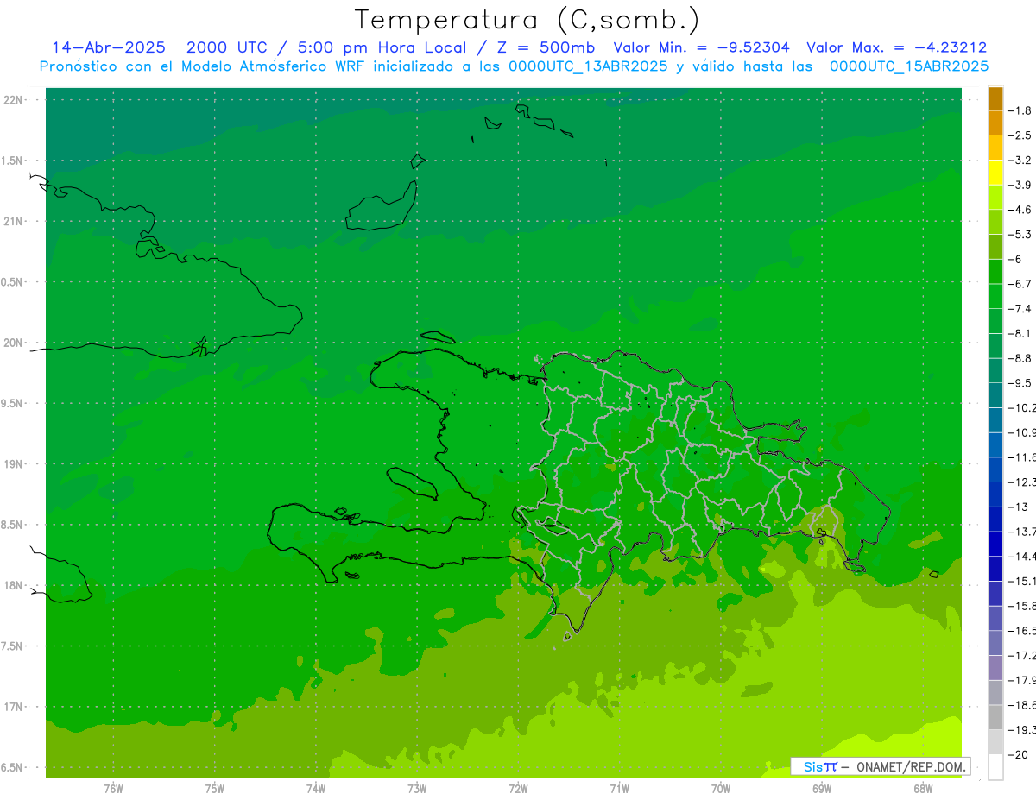
Task: Click the '68W' longitude tick label
Action: [923, 788]
